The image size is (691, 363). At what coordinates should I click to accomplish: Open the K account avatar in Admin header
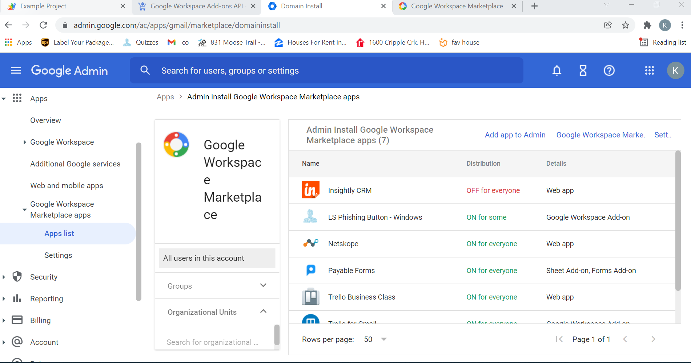pyautogui.click(x=675, y=70)
